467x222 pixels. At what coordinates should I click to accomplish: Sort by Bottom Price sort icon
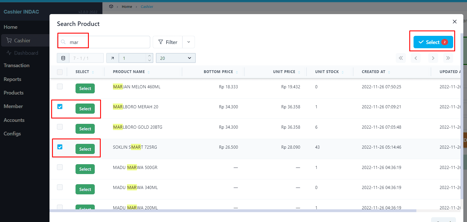click(x=237, y=72)
